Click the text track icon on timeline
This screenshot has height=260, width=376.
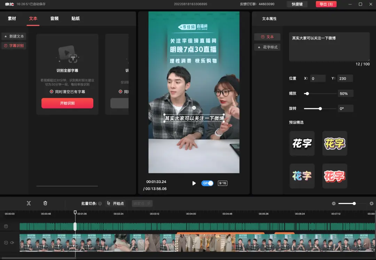6,226
